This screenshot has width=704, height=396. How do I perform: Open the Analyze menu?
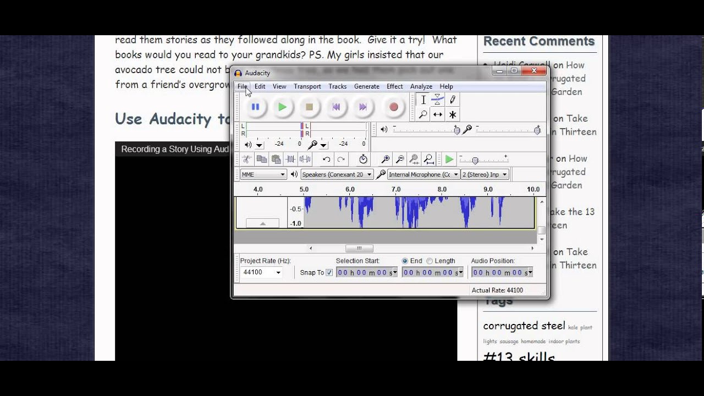coord(421,86)
